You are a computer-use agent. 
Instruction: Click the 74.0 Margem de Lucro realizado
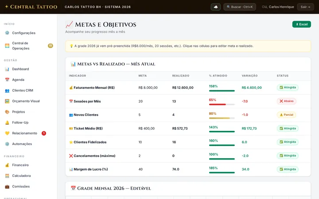[175, 169]
